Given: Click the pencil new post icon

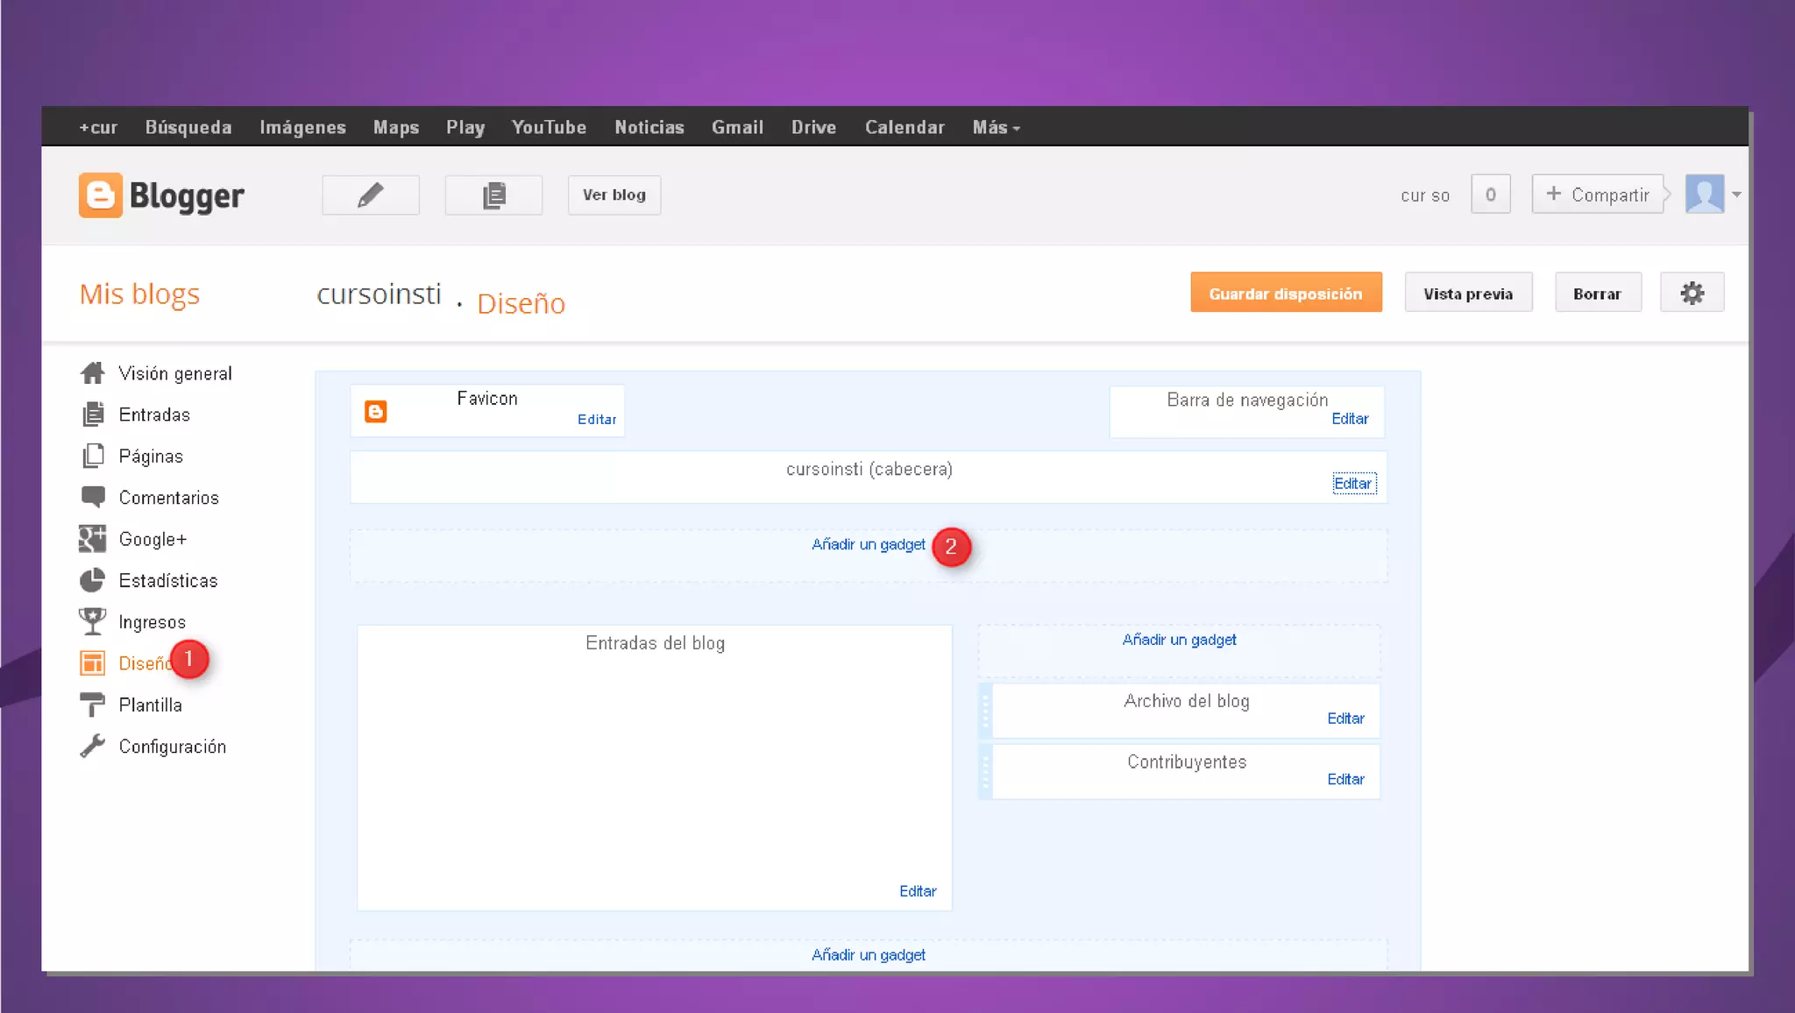Looking at the screenshot, I should [x=370, y=195].
